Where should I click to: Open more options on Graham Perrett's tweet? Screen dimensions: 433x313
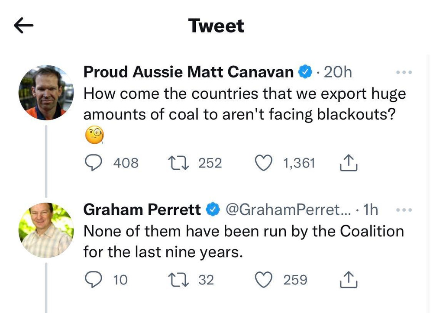(404, 210)
